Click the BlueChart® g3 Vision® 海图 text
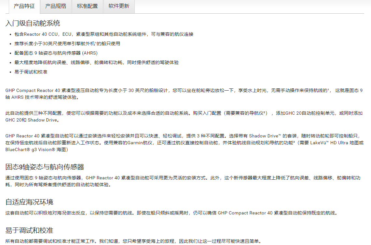Viewport: 371px width, 245px height. pyautogui.click(x=37, y=149)
